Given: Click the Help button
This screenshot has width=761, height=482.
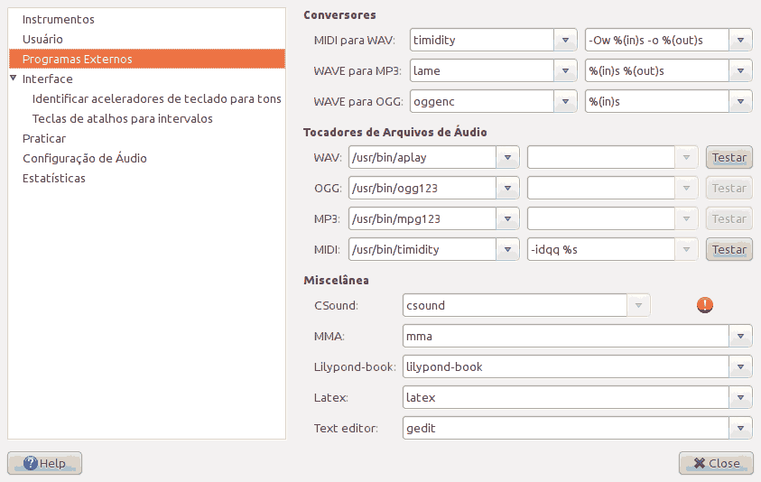Looking at the screenshot, I should click(x=45, y=463).
